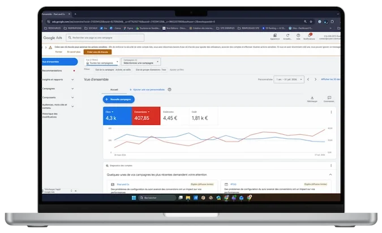Click help icon beside Ajouter une vue personnalisée

[x=170, y=90]
